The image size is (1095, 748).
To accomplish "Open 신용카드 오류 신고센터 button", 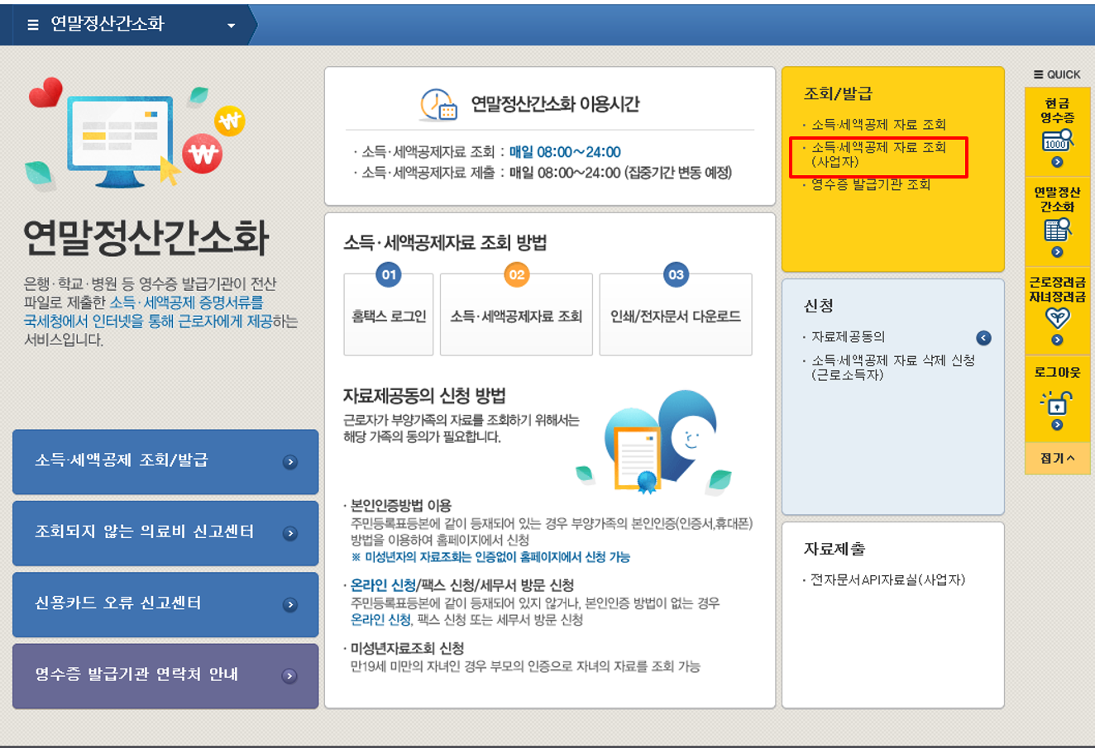I will tap(165, 604).
